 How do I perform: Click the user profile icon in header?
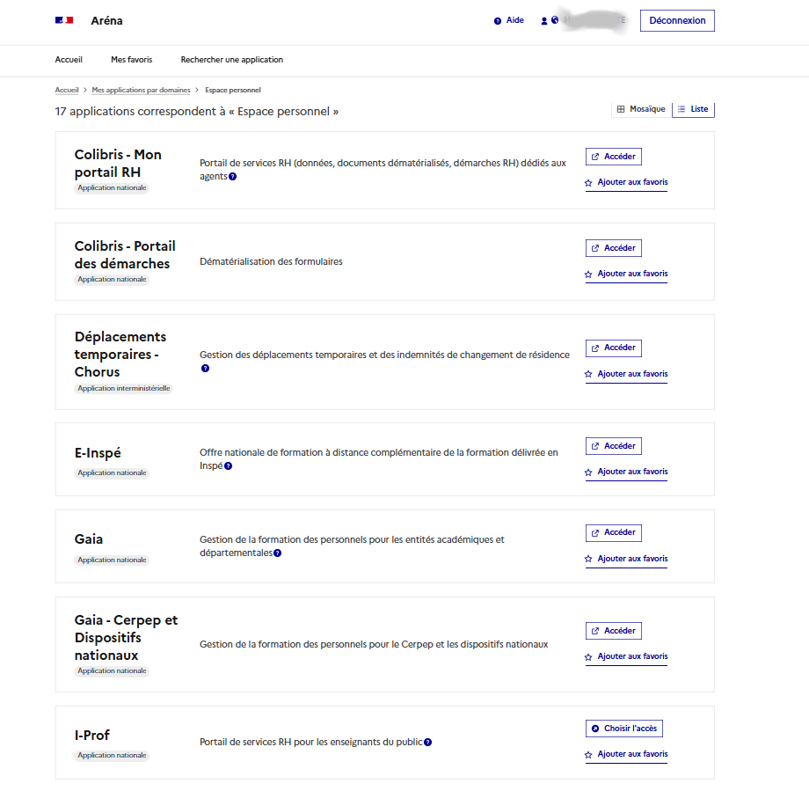pos(544,20)
